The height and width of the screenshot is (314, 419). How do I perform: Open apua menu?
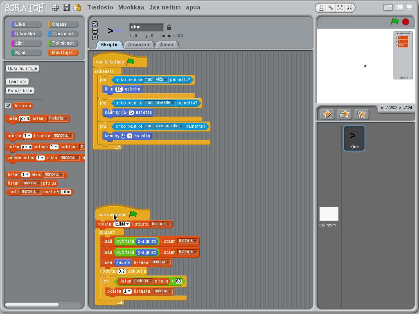pyautogui.click(x=193, y=7)
